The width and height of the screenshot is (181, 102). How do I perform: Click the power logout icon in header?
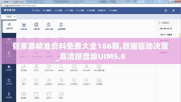[x=166, y=10]
